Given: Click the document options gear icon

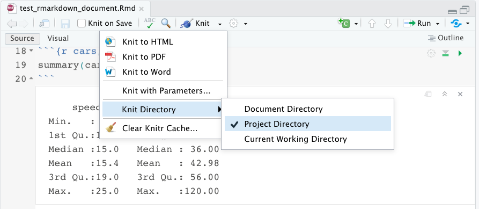Looking at the screenshot, I should click(233, 24).
